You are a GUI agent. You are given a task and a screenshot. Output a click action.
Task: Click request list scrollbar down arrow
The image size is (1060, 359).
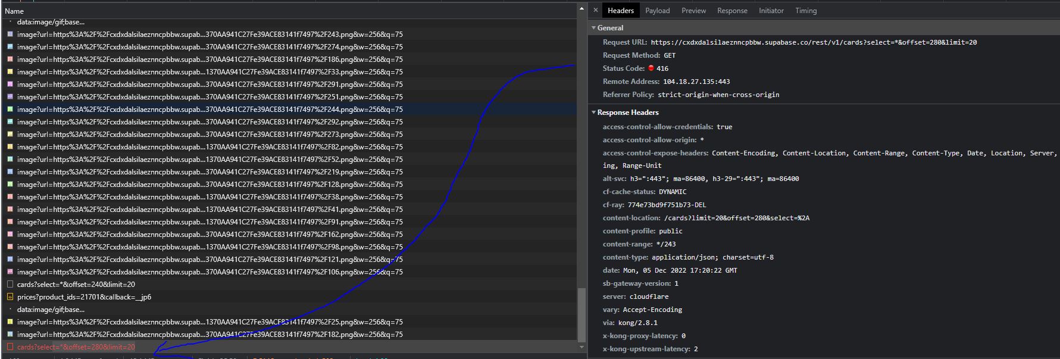pyautogui.click(x=581, y=346)
